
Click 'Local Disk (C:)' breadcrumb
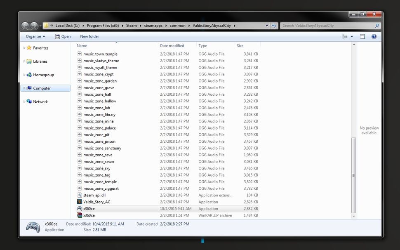(68, 26)
